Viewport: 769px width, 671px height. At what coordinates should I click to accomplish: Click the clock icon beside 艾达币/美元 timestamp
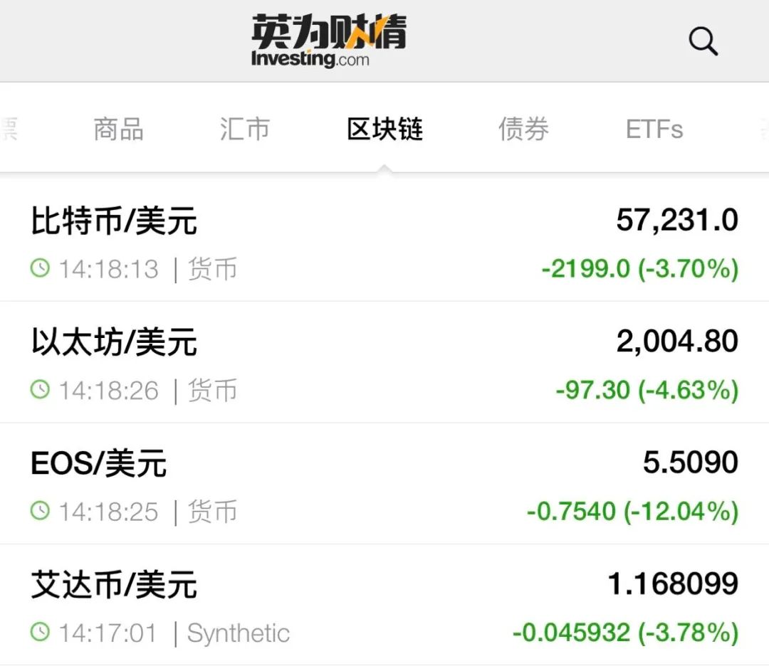click(x=41, y=632)
